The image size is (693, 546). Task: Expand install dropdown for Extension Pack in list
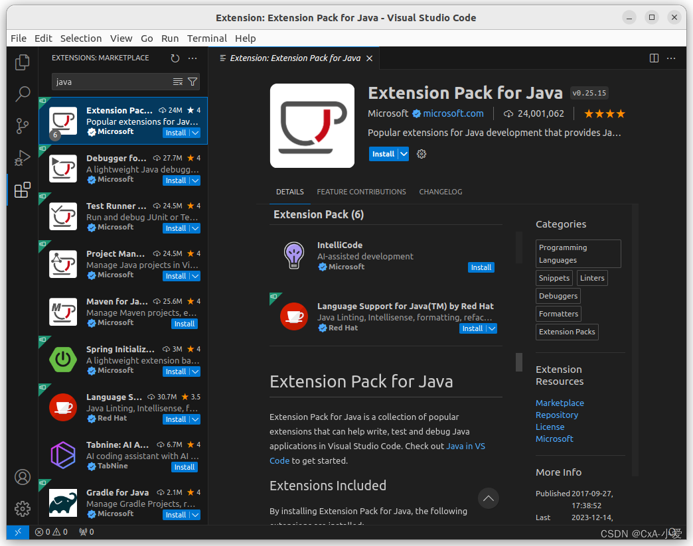pos(195,133)
